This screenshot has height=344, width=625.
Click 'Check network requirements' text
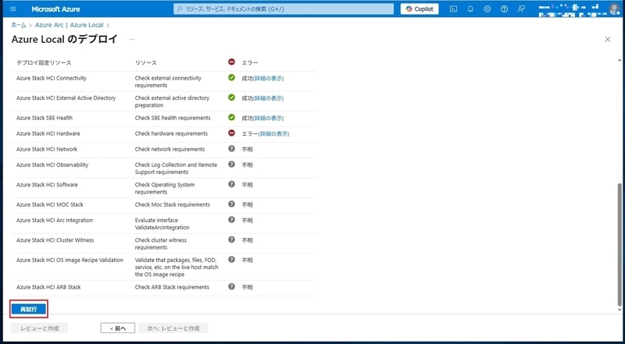click(x=170, y=149)
